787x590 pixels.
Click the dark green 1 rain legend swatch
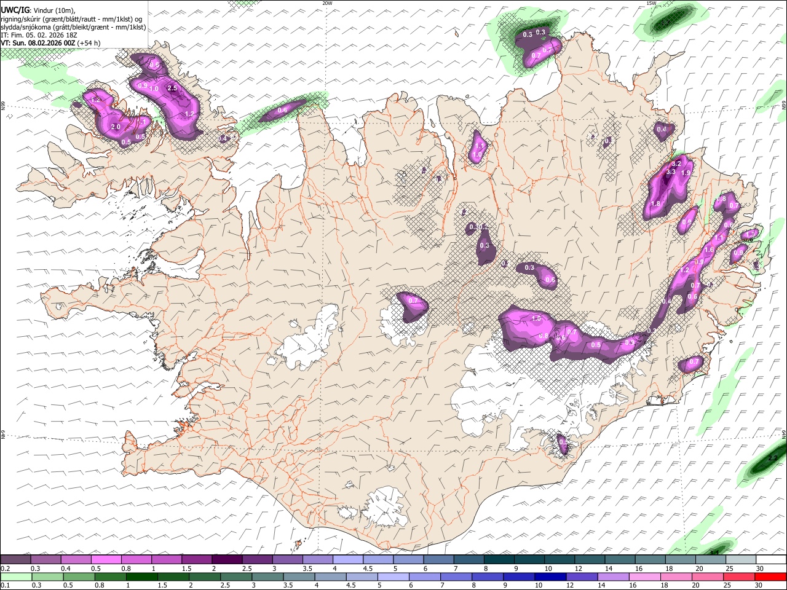point(141,577)
